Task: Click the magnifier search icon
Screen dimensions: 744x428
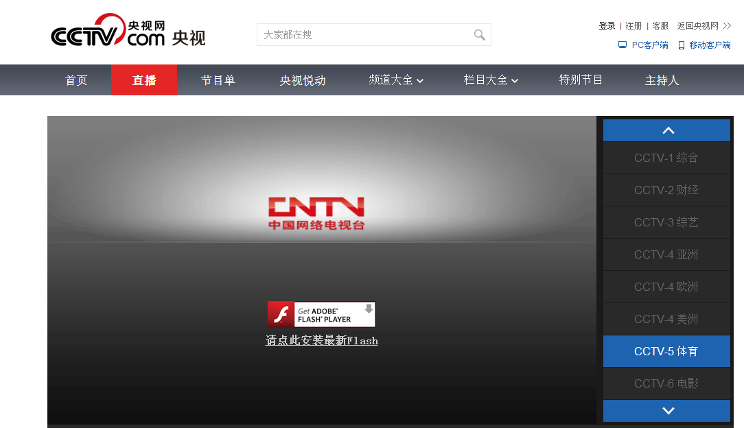Action: (x=479, y=35)
